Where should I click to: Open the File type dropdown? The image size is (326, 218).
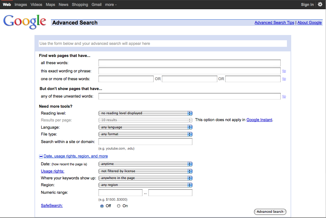(x=145, y=134)
